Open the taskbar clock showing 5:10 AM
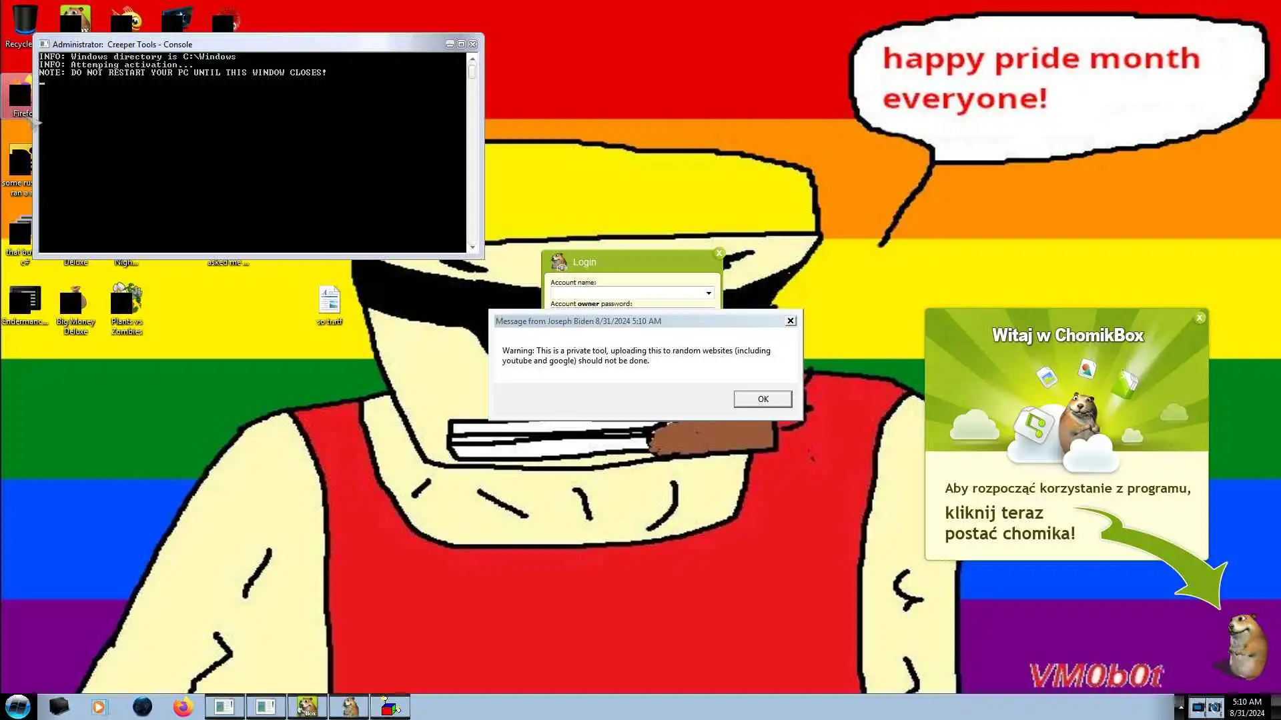 point(1246,707)
